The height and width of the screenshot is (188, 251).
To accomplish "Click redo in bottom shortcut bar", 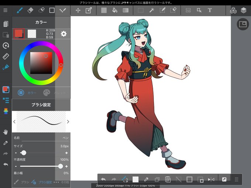I will coord(114,180).
